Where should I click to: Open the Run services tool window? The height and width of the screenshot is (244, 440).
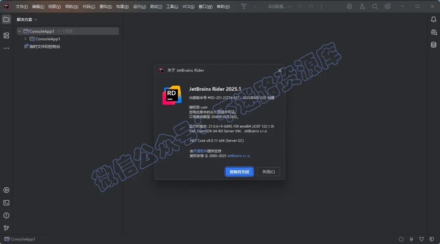click(x=6, y=190)
